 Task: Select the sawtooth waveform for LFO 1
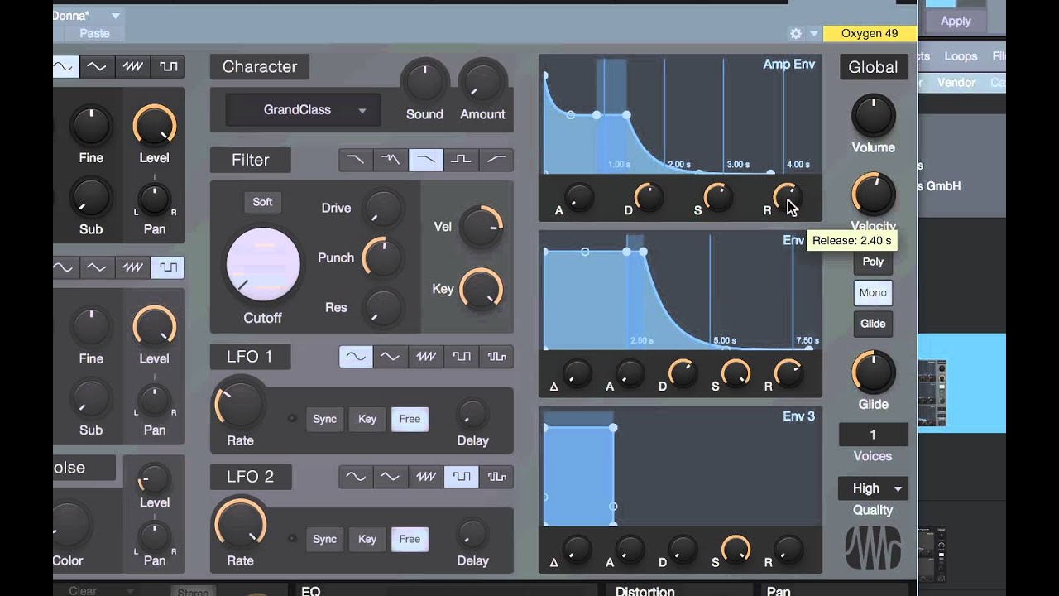tap(426, 357)
